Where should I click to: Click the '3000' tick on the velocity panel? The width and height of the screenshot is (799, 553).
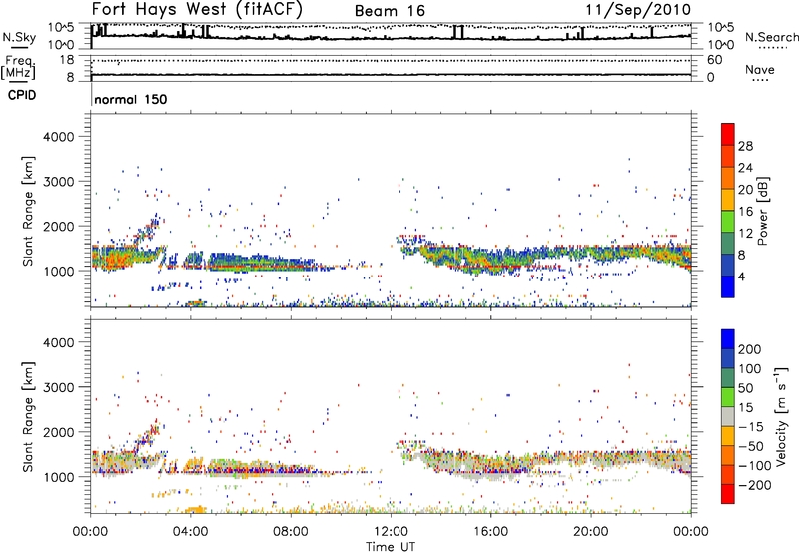(x=59, y=387)
